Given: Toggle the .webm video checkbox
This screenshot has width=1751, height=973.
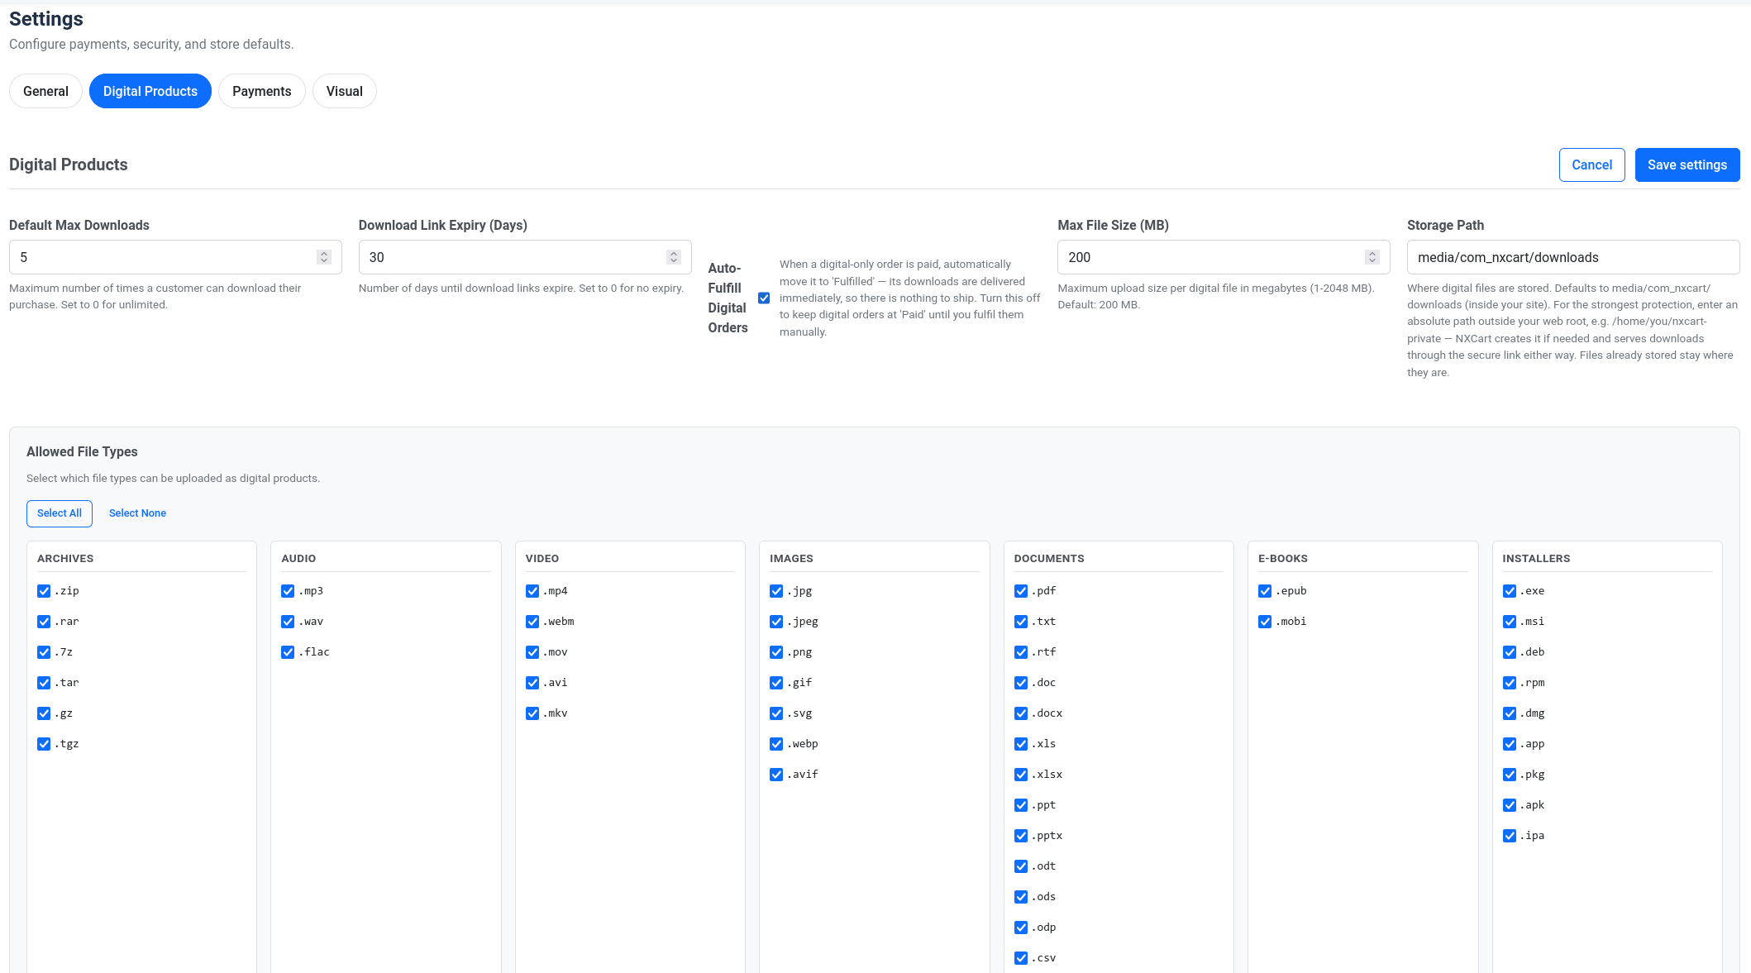Looking at the screenshot, I should 532,622.
